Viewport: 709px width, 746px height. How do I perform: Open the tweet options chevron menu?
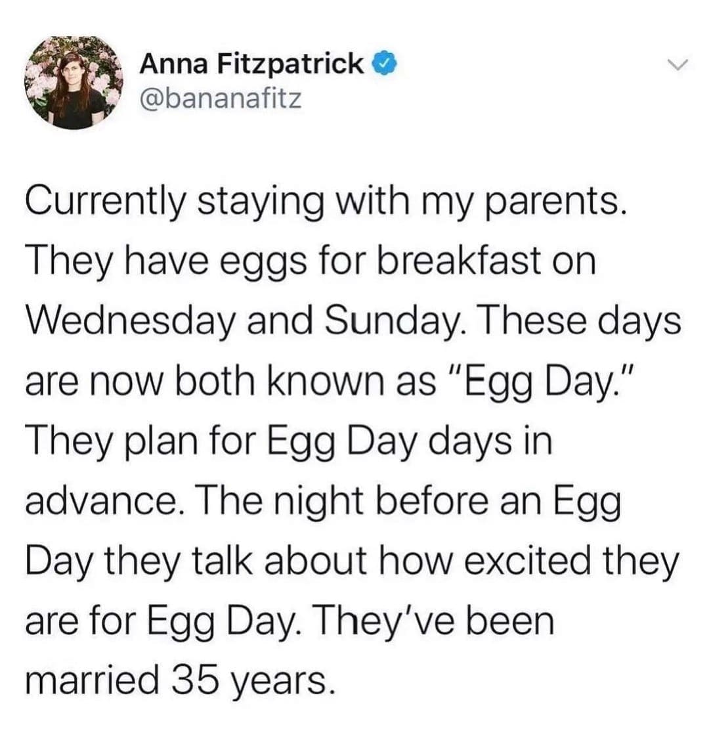tap(673, 65)
